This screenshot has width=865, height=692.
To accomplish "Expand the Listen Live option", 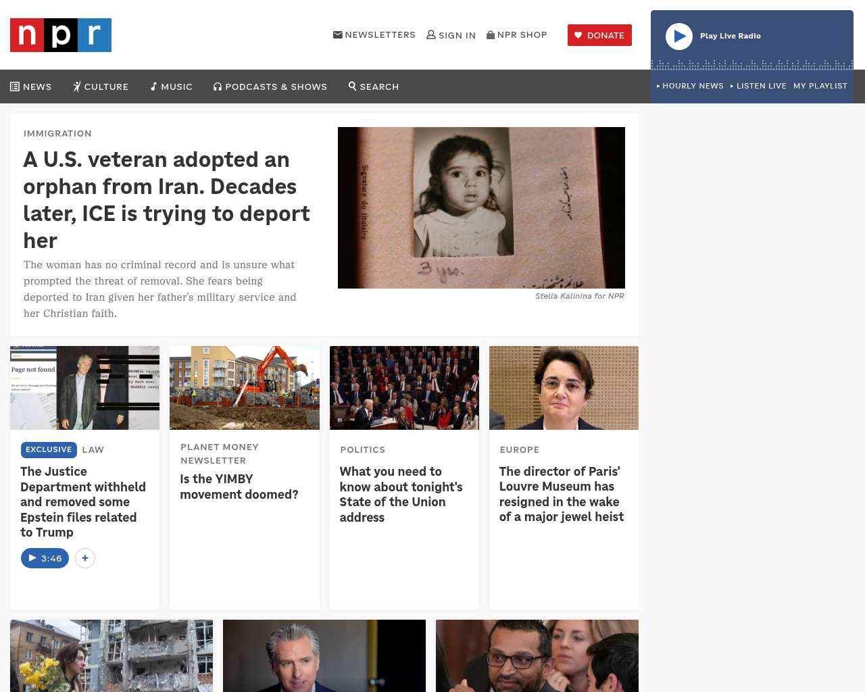I will (x=758, y=86).
